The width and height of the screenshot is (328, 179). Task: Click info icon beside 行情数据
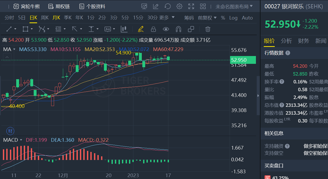pyautogui.click(x=288, y=53)
